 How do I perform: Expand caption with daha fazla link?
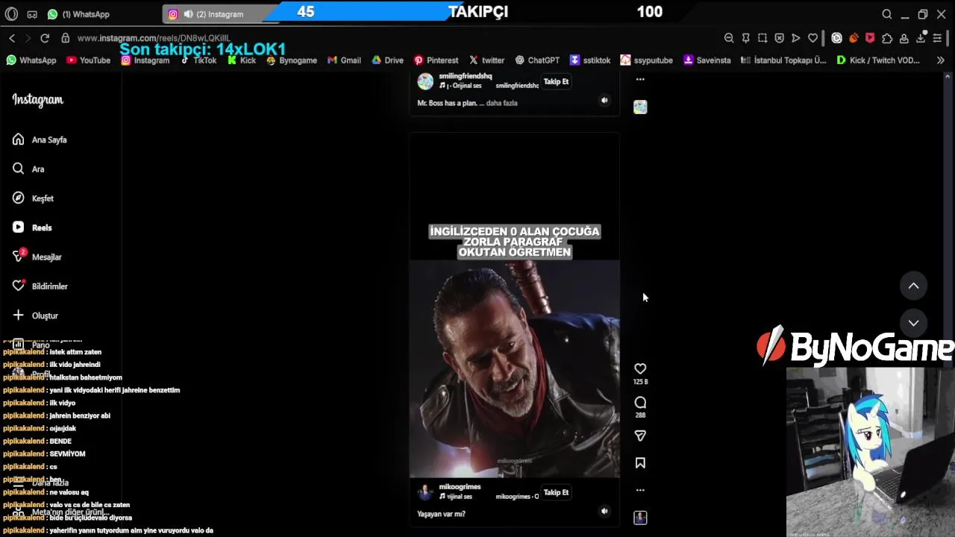501,103
